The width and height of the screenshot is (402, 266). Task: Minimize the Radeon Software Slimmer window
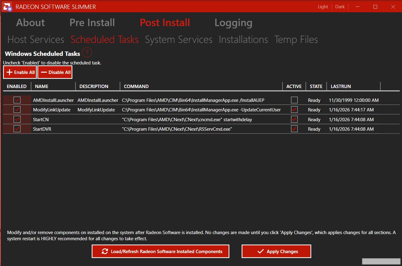click(358, 7)
